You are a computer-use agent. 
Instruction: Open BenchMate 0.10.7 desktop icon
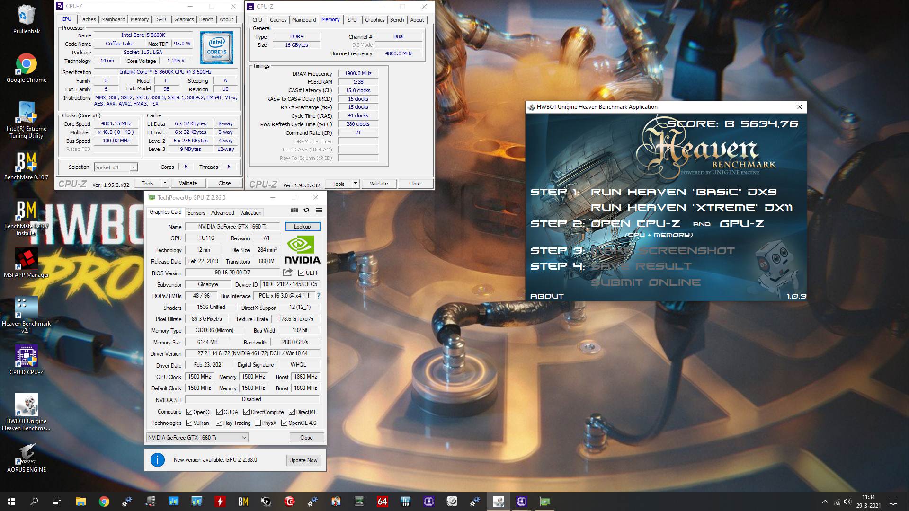click(27, 166)
